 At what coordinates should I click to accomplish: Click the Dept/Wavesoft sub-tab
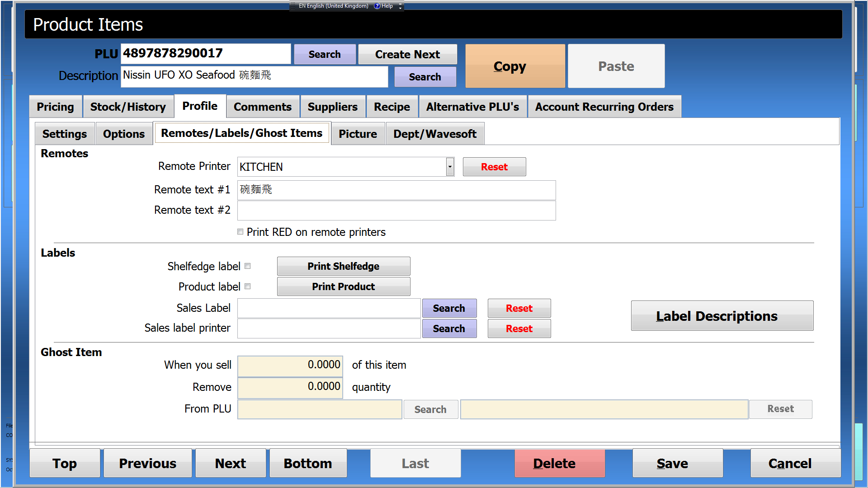[434, 133]
